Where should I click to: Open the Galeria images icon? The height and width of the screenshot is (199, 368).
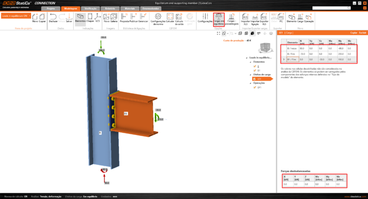[x=114, y=17]
